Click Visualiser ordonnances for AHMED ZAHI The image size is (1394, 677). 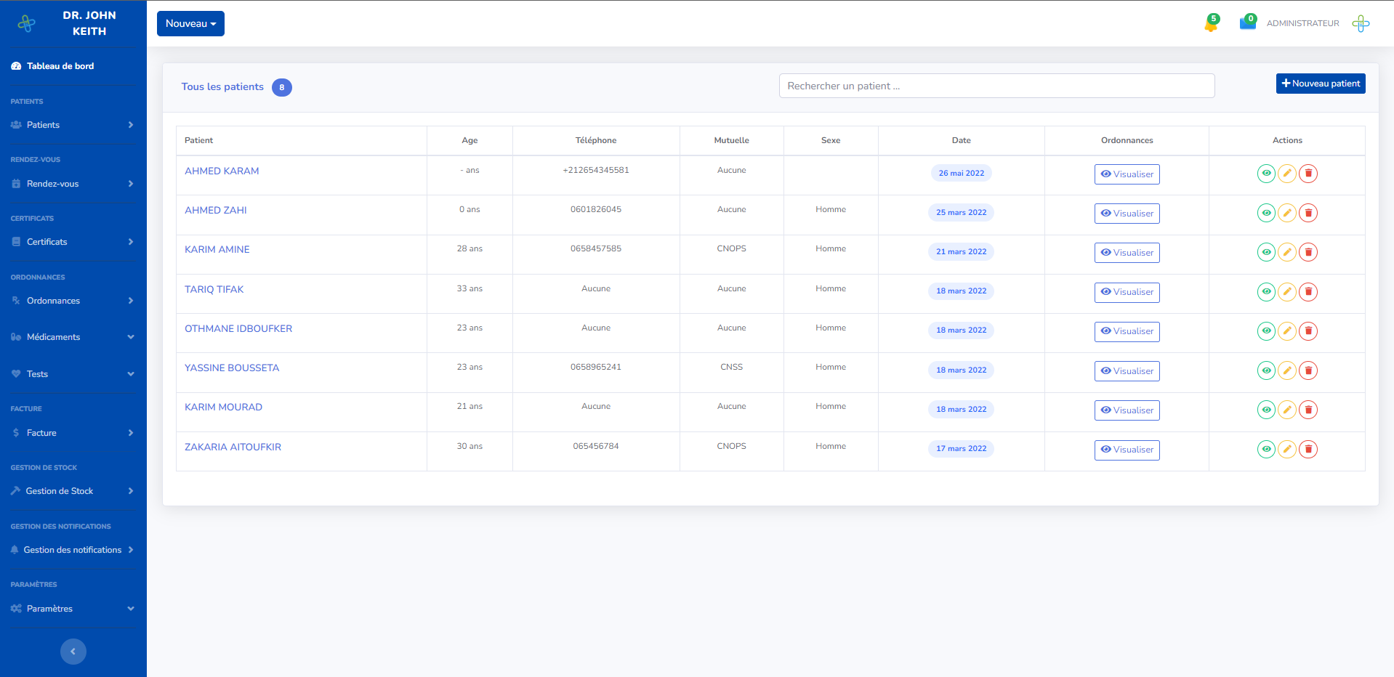[x=1127, y=214]
